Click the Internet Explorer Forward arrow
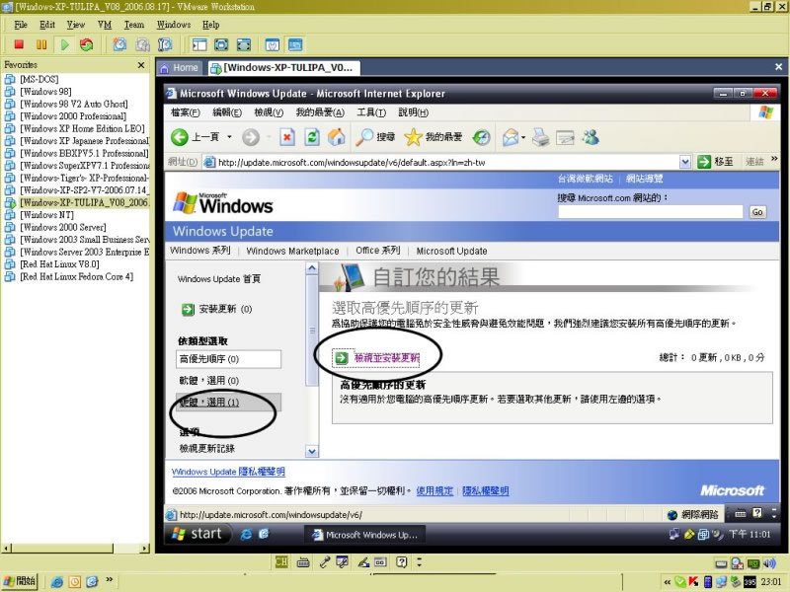The image size is (790, 592). coord(251,137)
